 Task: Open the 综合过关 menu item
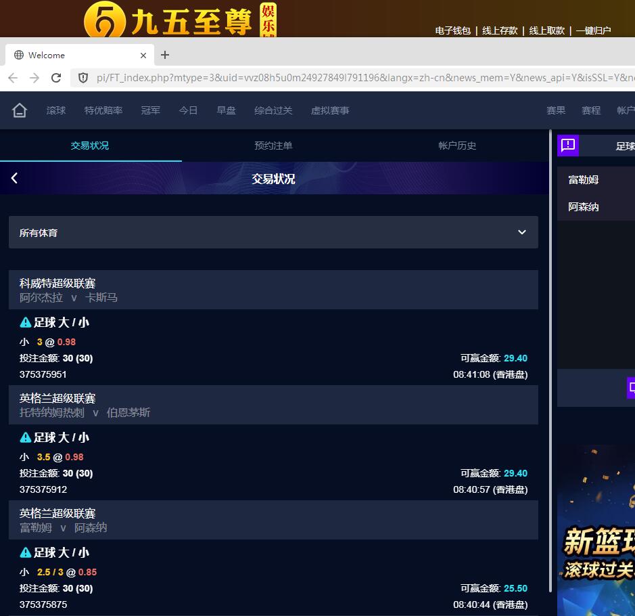point(273,110)
